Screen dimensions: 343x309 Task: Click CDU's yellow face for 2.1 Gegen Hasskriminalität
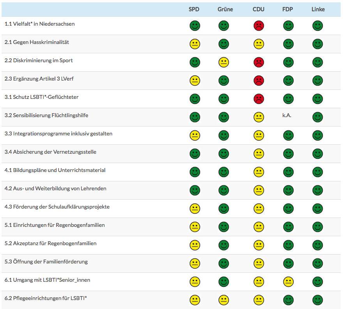pyautogui.click(x=259, y=44)
